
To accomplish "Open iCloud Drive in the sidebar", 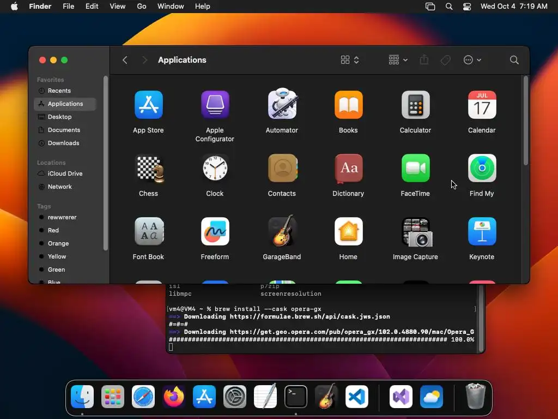I will [x=65, y=173].
